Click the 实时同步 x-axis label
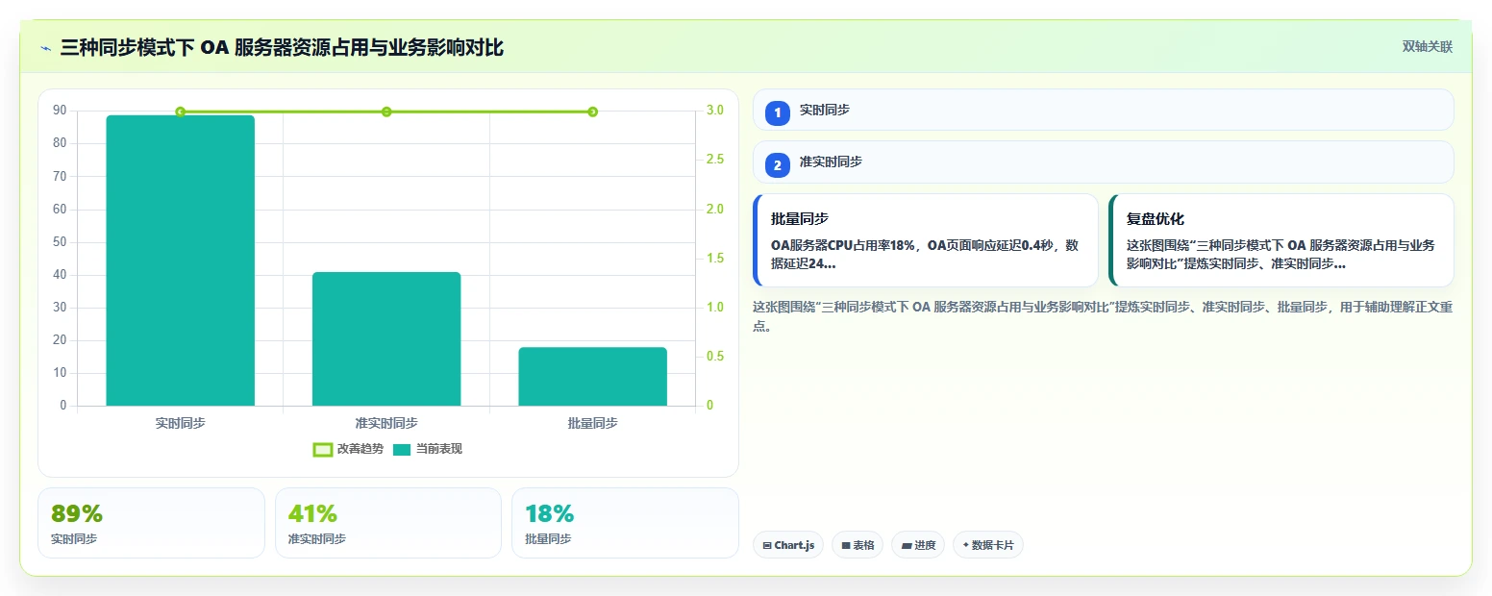The image size is (1492, 596). [x=180, y=423]
